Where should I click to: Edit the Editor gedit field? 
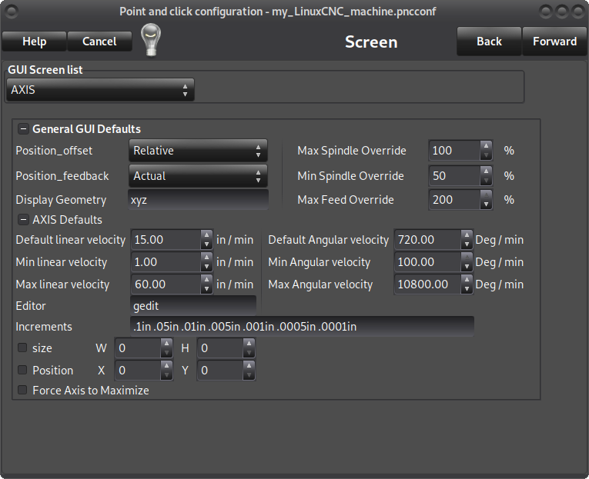click(x=193, y=306)
